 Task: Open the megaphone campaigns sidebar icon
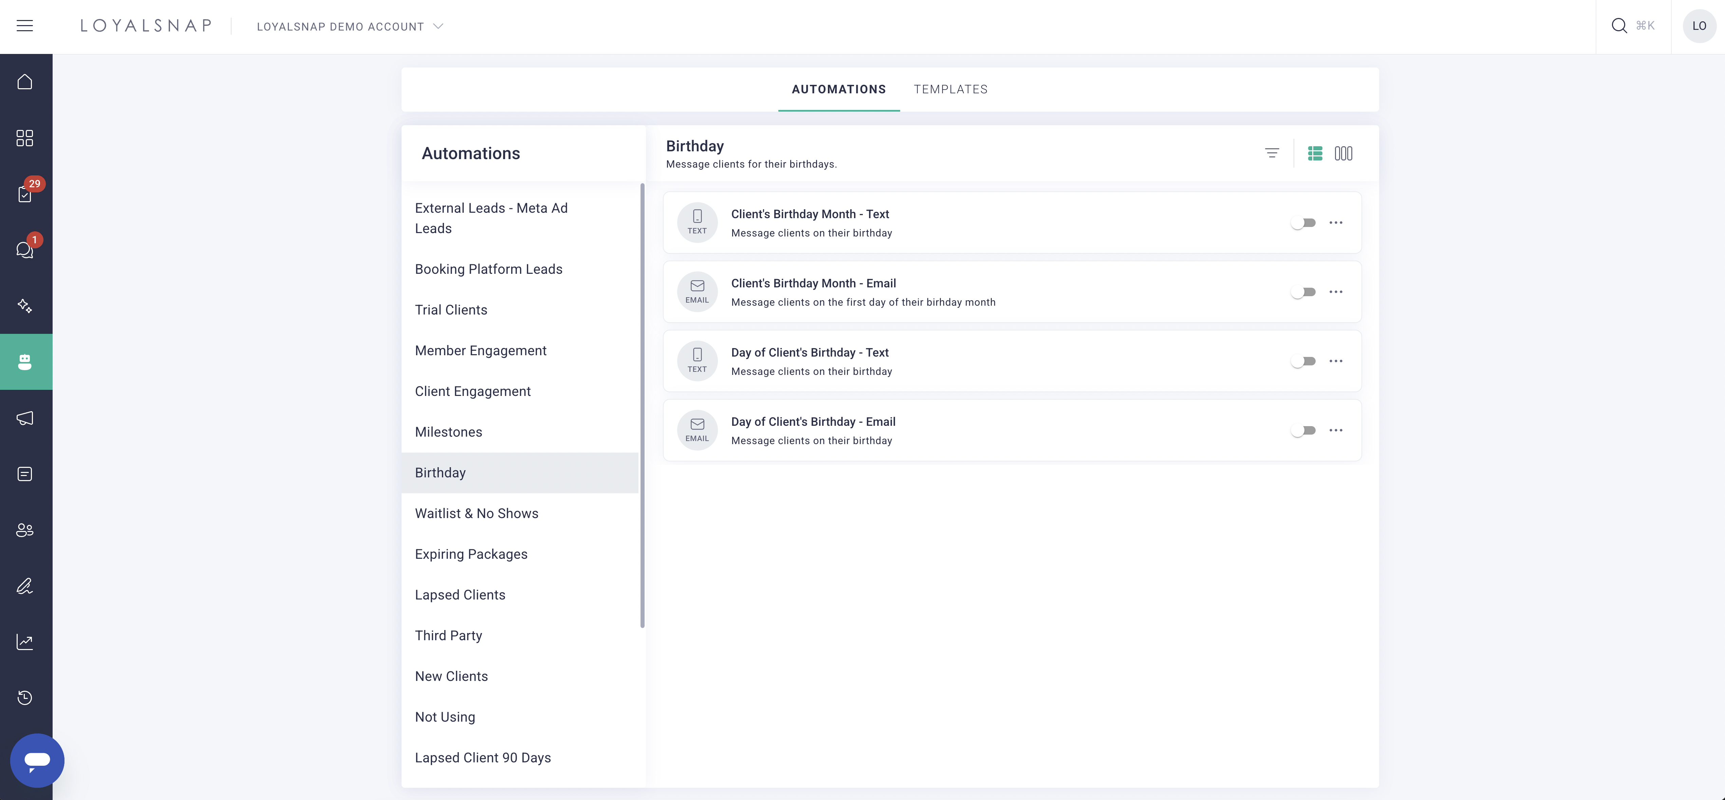(x=25, y=418)
